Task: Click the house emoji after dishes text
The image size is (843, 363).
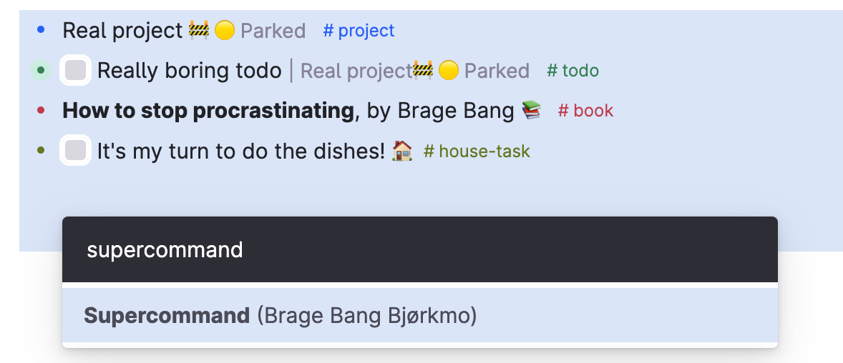Action: pos(402,151)
